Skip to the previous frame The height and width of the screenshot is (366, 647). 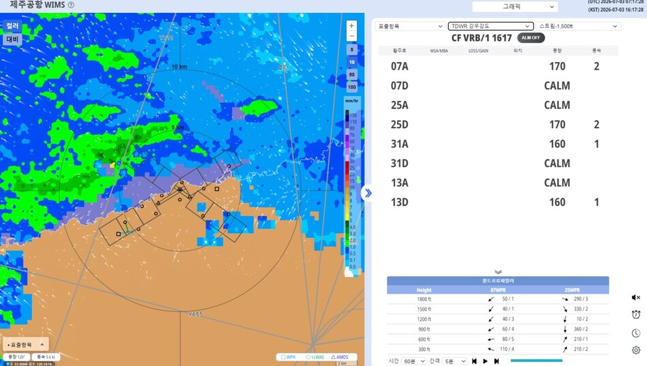[x=475, y=361]
